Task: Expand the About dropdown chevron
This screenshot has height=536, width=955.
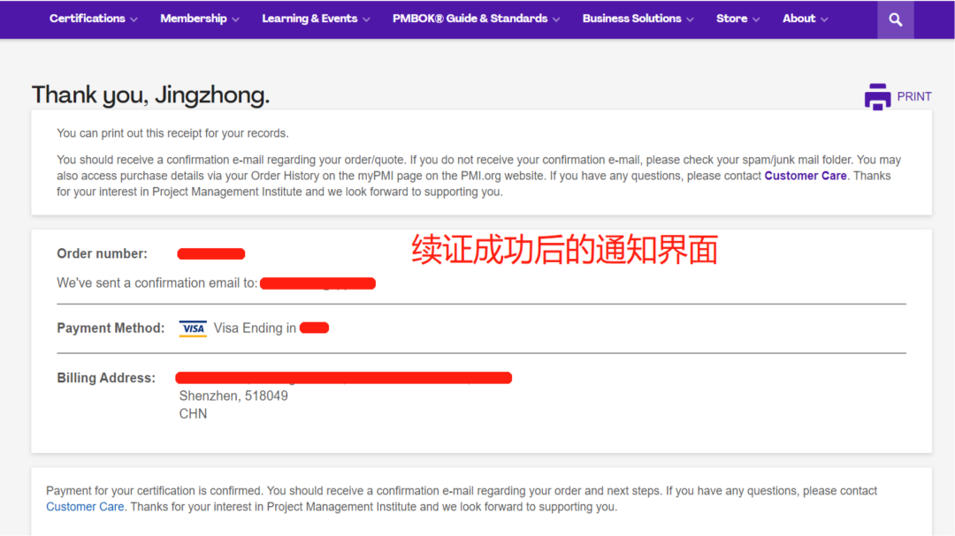Action: coord(824,19)
